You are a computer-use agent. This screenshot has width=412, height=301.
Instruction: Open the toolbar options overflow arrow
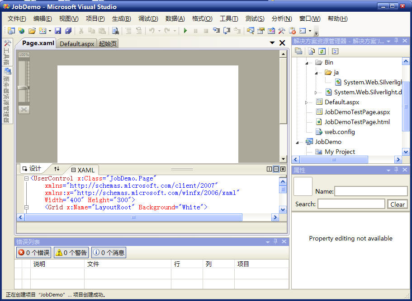(317, 33)
